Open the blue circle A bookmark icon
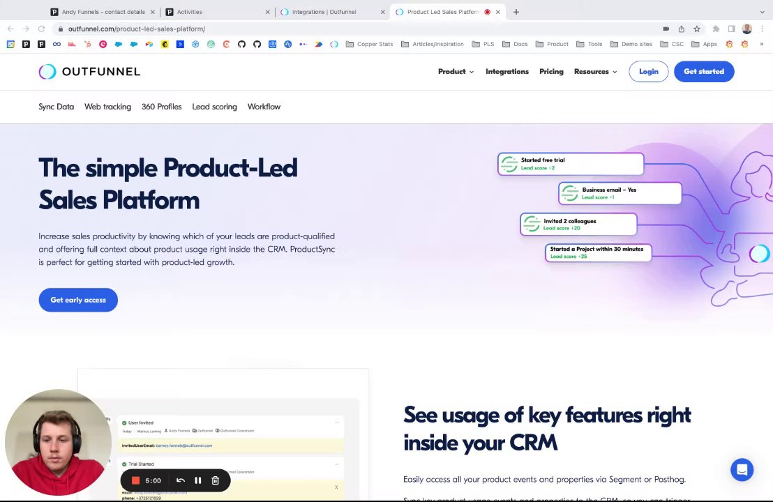Viewport: 773px width, 502px height. click(288, 44)
